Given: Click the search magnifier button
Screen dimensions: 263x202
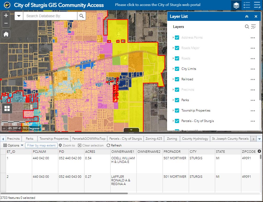Looking at the screenshot, I should pyautogui.click(x=81, y=16).
